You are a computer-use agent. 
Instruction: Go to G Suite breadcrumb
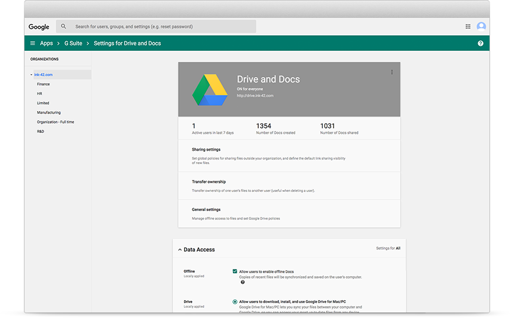tap(73, 43)
